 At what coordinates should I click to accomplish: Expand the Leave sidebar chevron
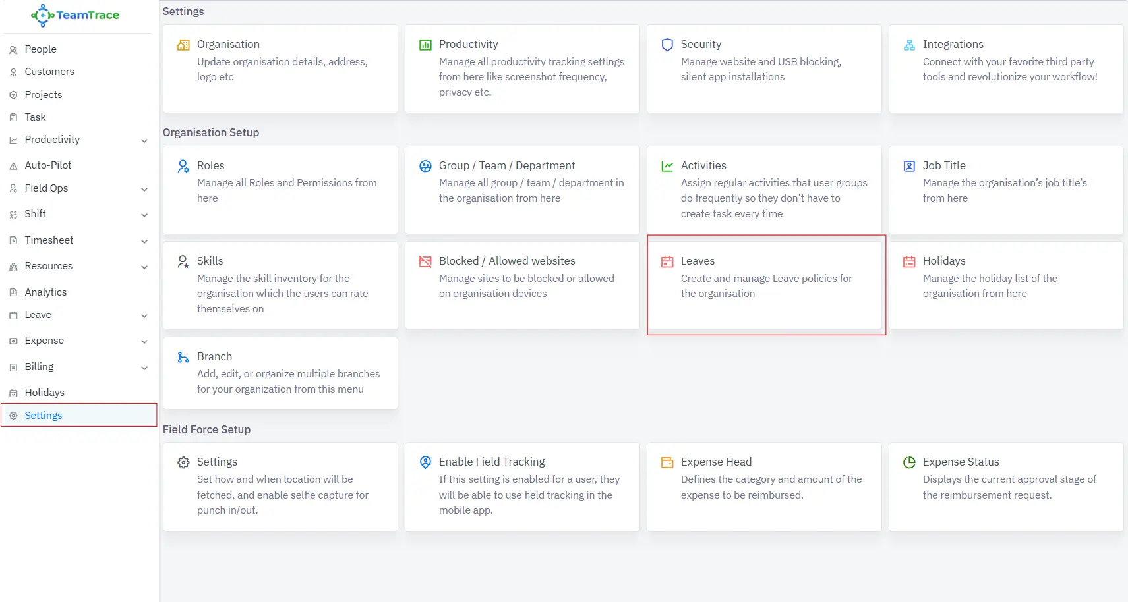pyautogui.click(x=144, y=316)
